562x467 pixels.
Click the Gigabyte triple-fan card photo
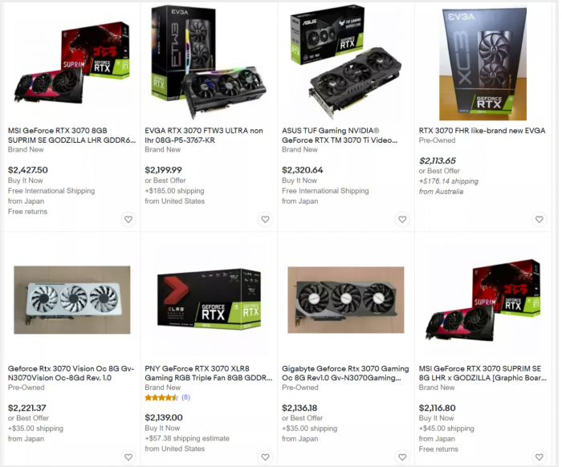click(x=346, y=300)
